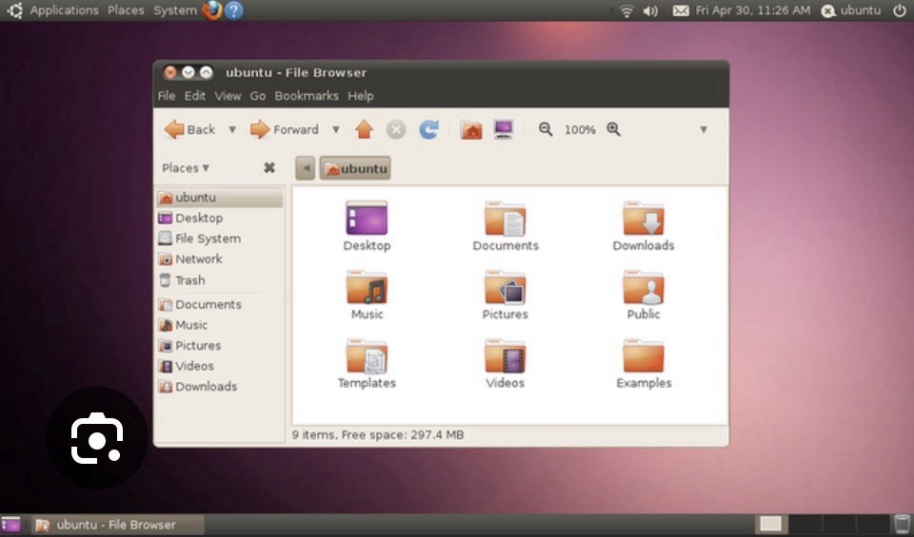Viewport: 914px width, 537px height.
Task: Expand the Back history dropdown arrow
Action: click(x=232, y=129)
